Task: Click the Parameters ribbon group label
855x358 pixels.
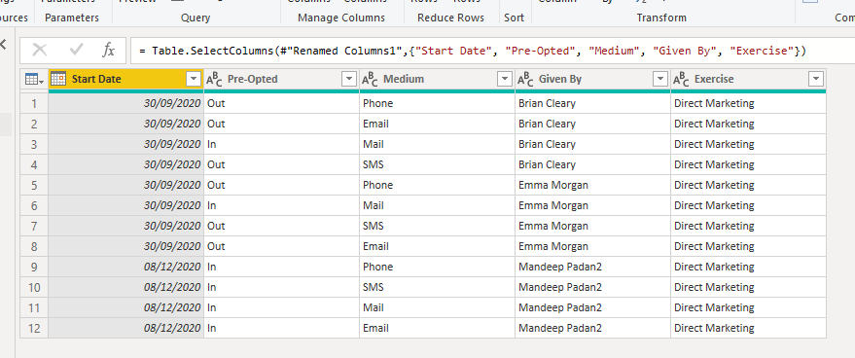Action: pos(72,18)
